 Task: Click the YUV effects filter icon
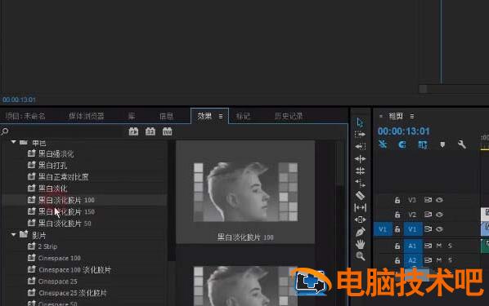click(167, 131)
